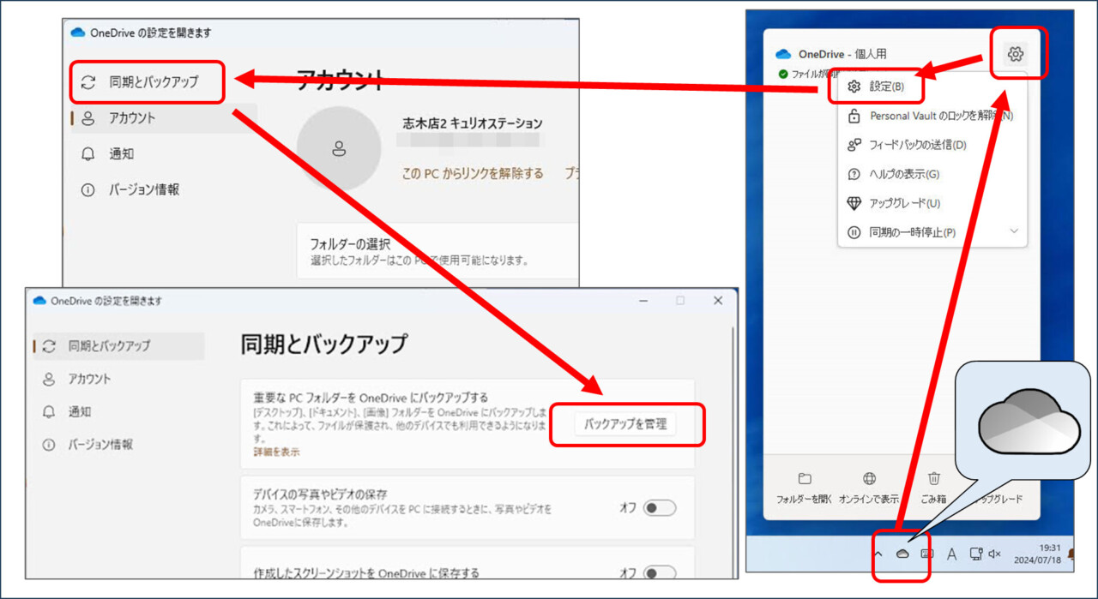This screenshot has height=599, width=1098.
Task: Select Personal Vault のロックを解除 menu entry
Action: [932, 116]
